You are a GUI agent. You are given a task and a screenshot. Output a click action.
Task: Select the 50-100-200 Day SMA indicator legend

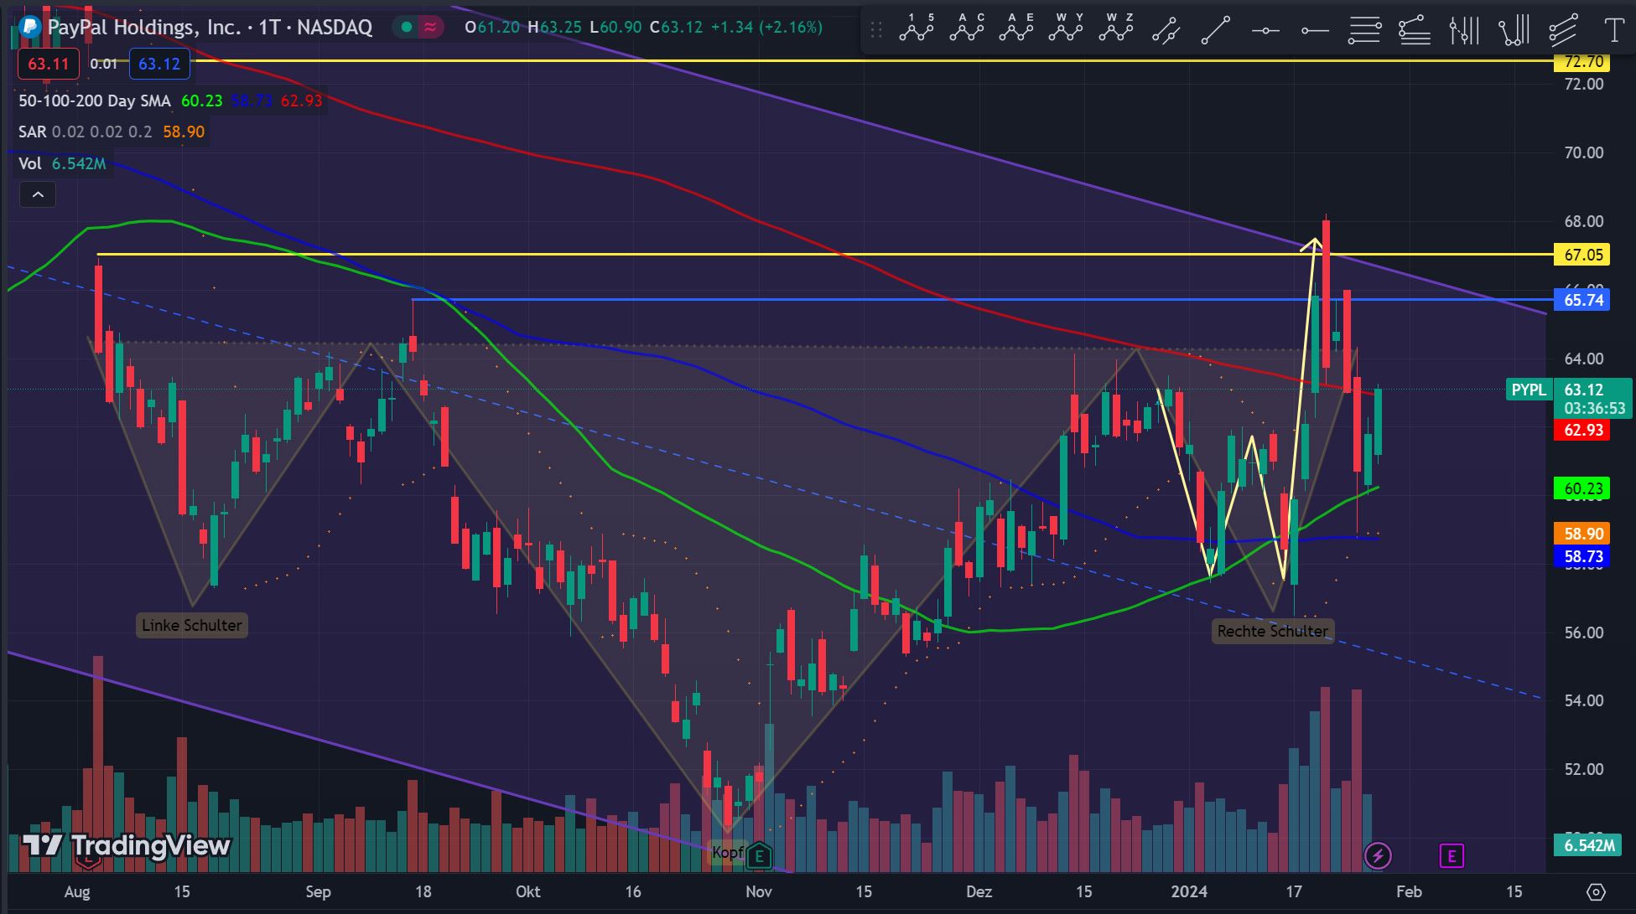(x=94, y=101)
